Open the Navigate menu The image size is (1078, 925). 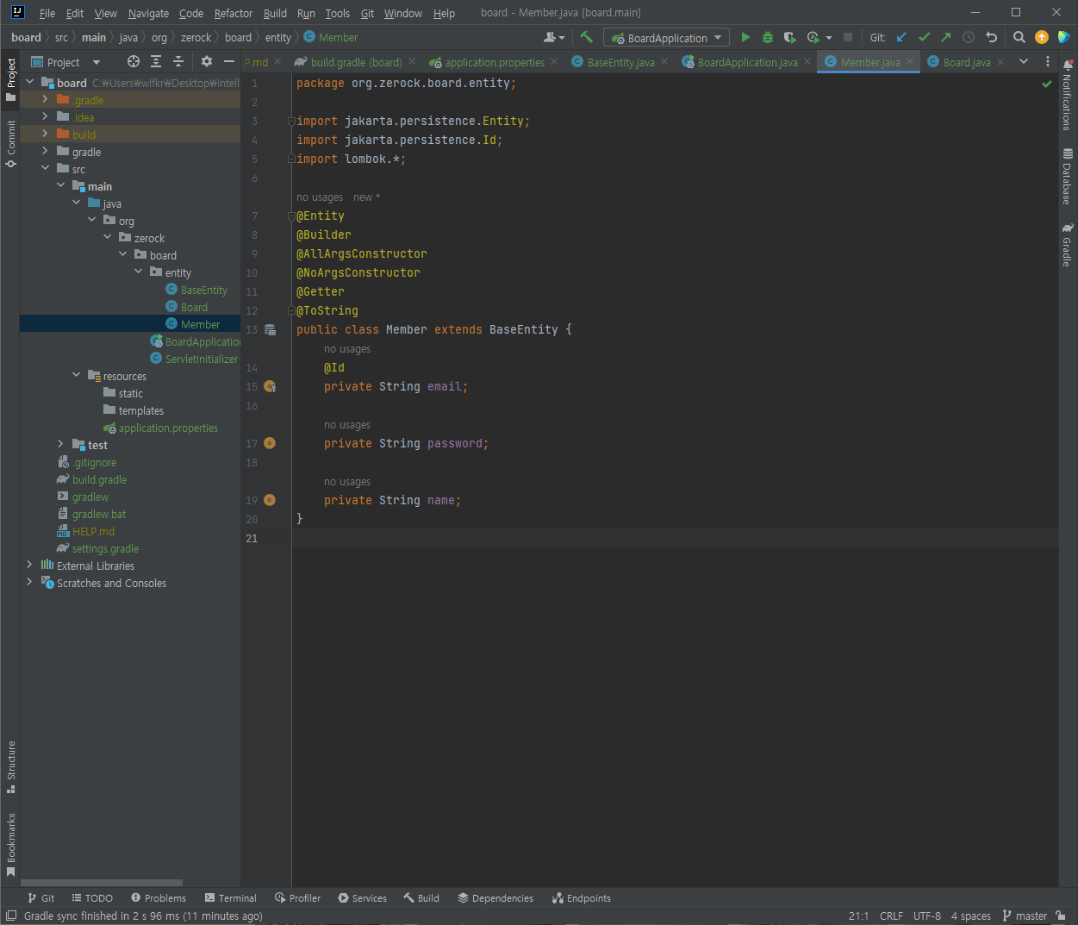coord(148,13)
